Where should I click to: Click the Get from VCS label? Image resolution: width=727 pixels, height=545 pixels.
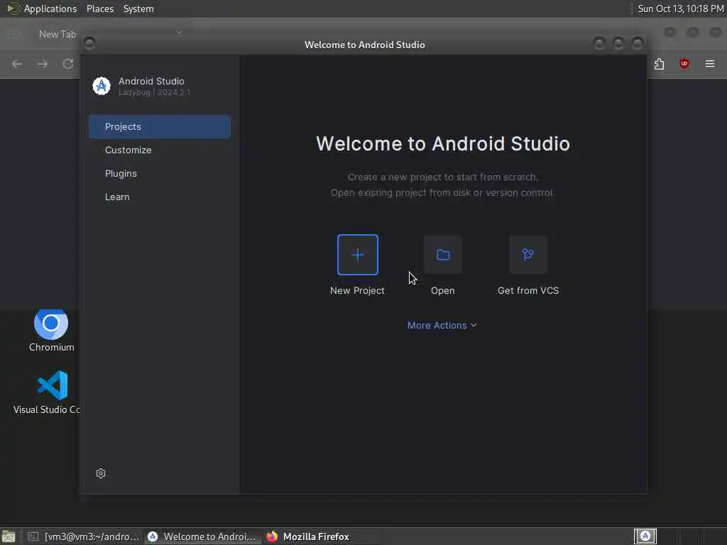[528, 290]
